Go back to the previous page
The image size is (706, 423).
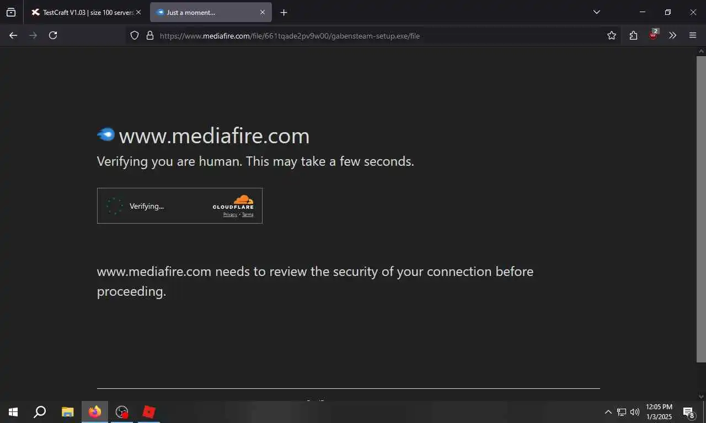(x=13, y=35)
